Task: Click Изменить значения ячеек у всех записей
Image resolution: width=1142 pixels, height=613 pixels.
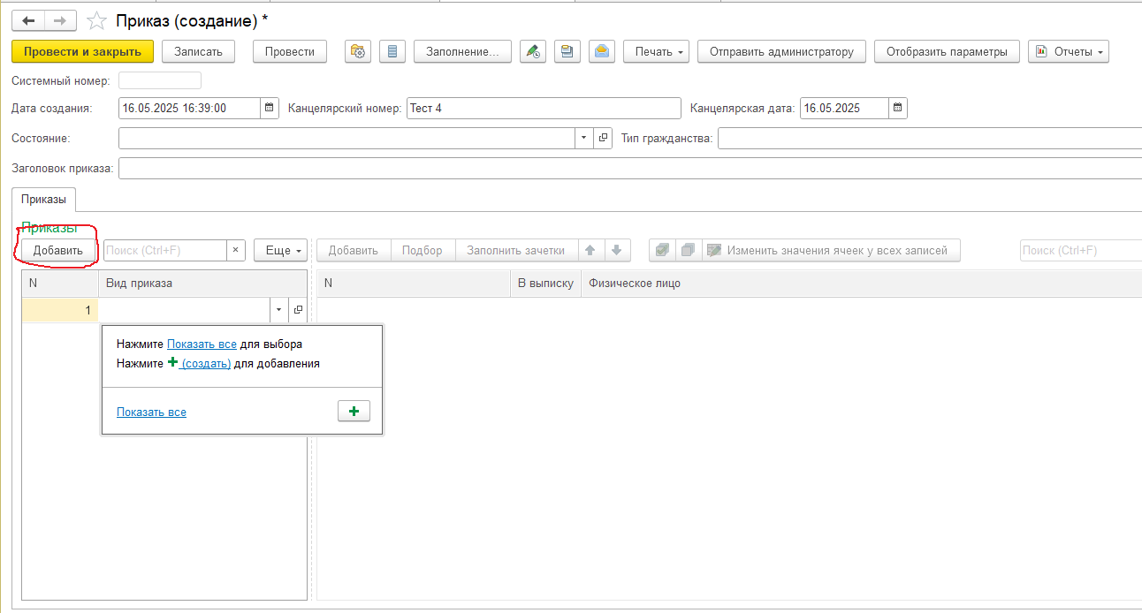Action: point(831,251)
